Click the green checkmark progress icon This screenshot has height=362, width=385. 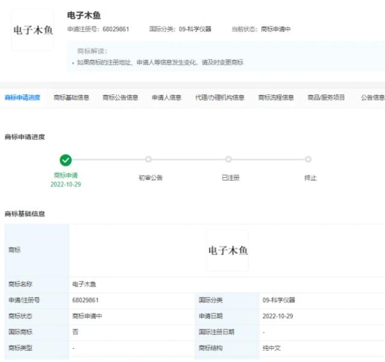tap(66, 160)
